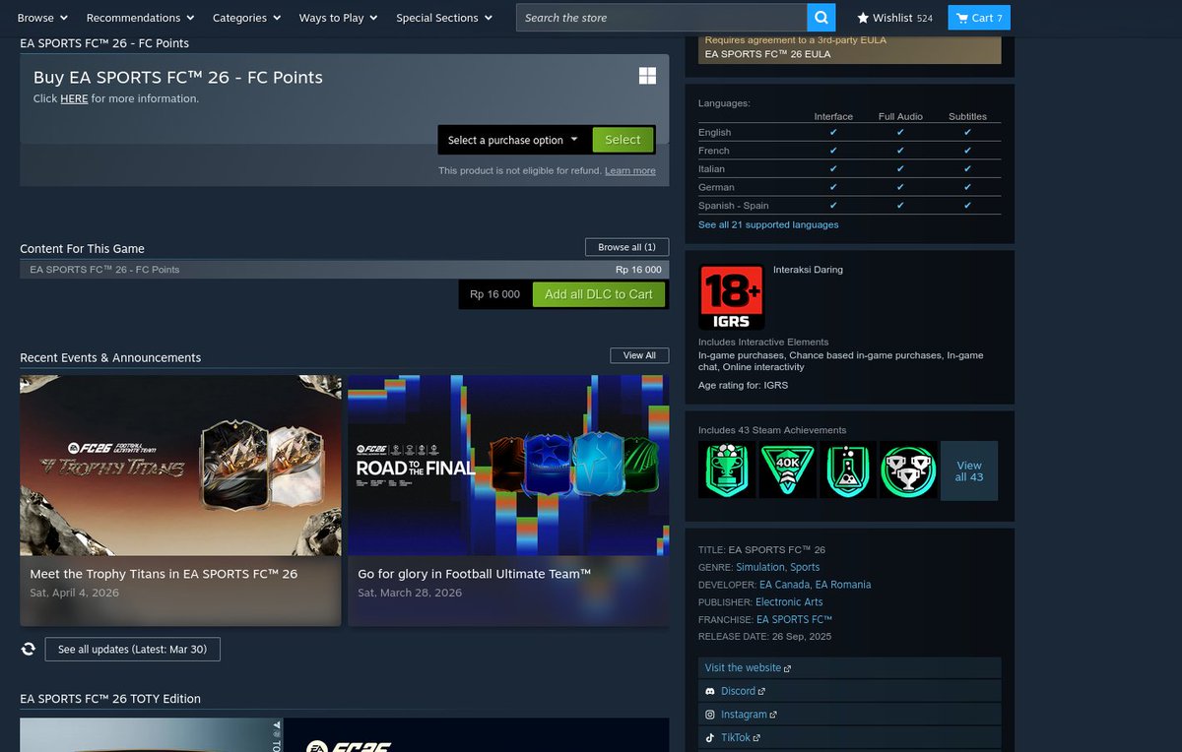Open the triple trophies achievement icon
This screenshot has width=1182, height=752.
point(908,470)
